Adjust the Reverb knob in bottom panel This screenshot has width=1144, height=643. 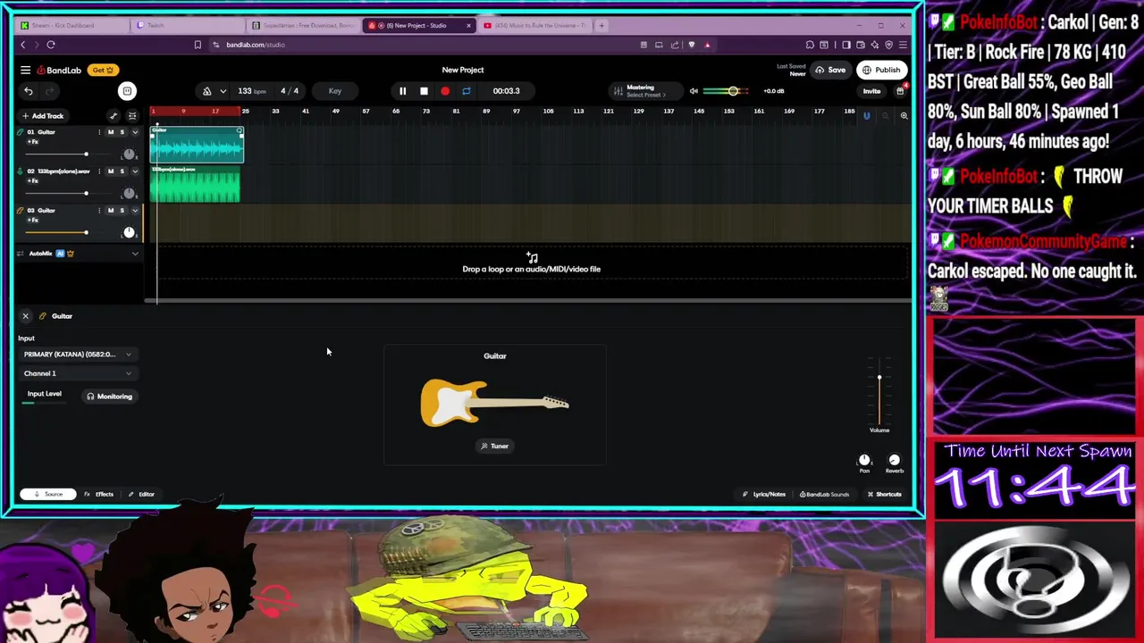[894, 460]
